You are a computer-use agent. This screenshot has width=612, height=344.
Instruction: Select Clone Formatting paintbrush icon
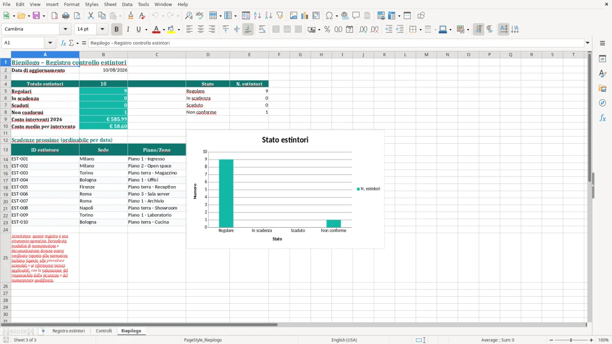click(131, 16)
